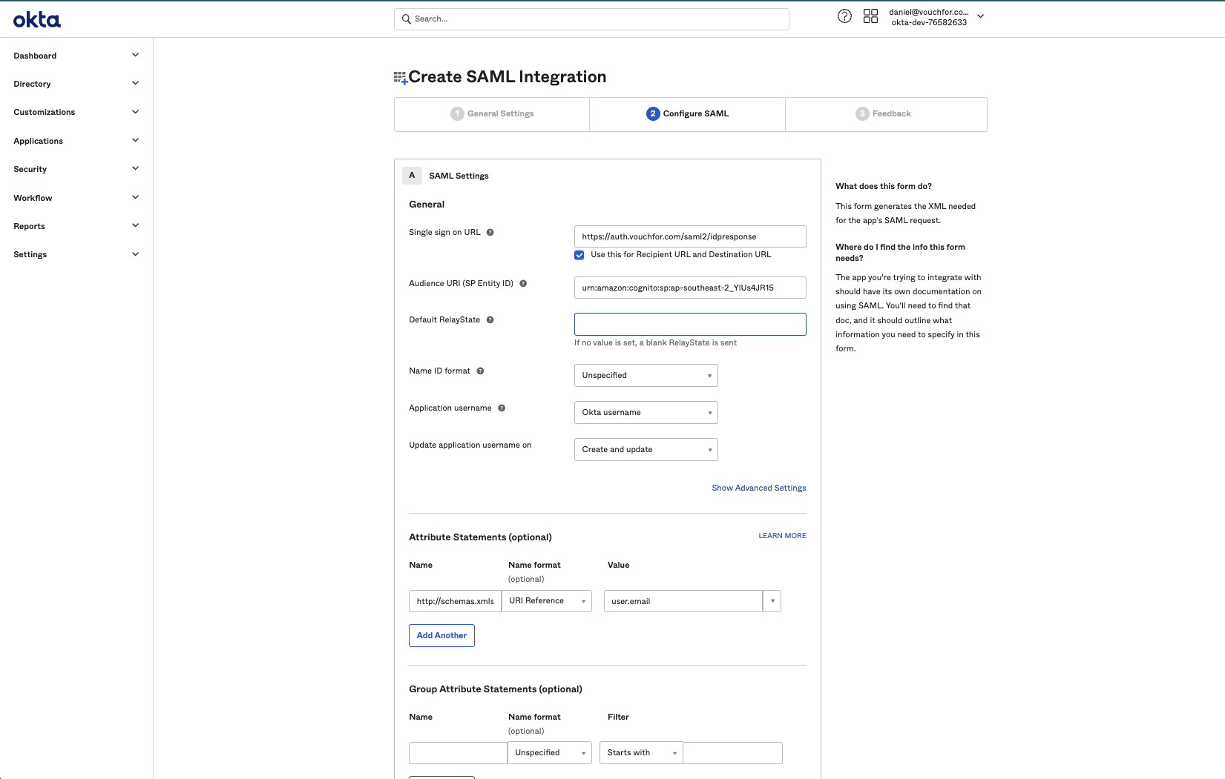The width and height of the screenshot is (1225, 779).
Task: Open the account dropdown for daniel@vouchfor
Action: (x=936, y=17)
